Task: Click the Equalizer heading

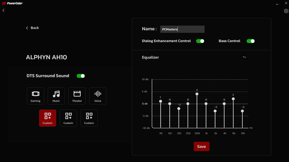Action: (x=150, y=57)
